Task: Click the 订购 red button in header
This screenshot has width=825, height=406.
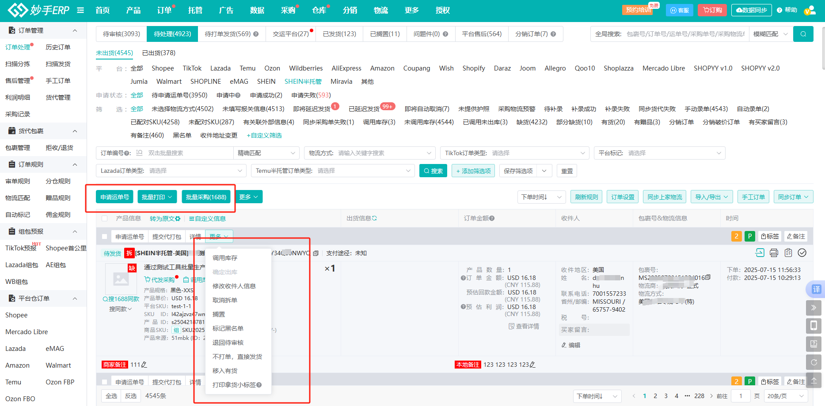Action: 712,10
